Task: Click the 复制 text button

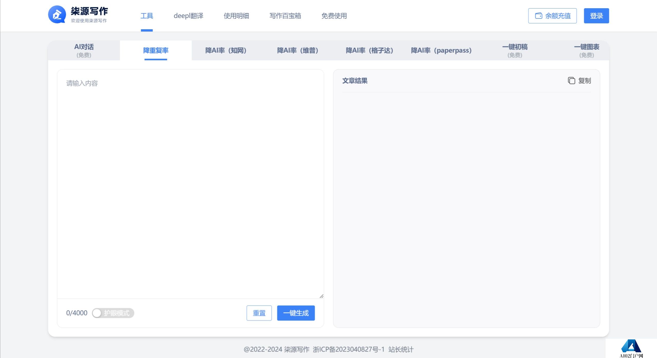Action: point(584,81)
